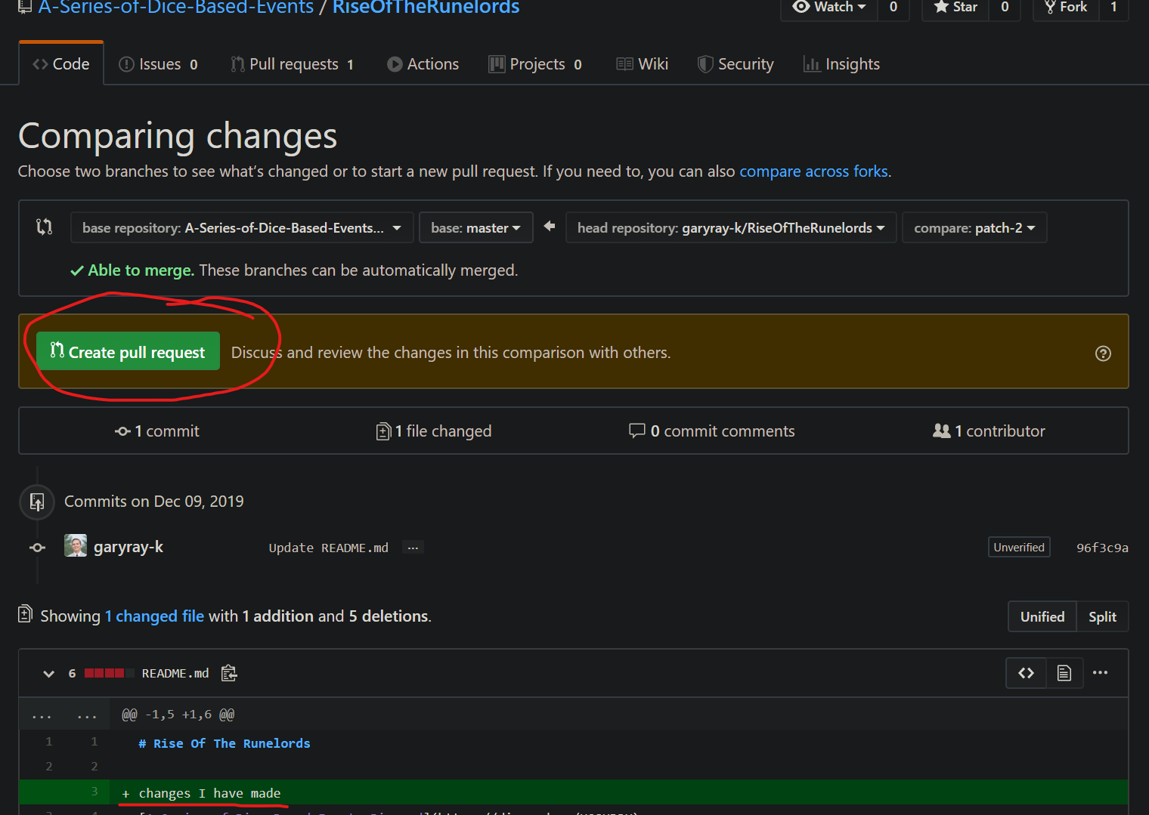Image resolution: width=1149 pixels, height=815 pixels.
Task: Star the repository
Action: pyautogui.click(x=956, y=8)
